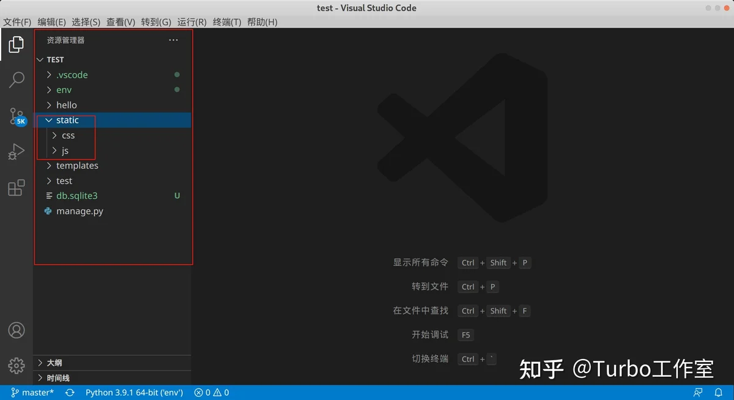Open the 转到(G) menu
734x400 pixels.
coord(156,22)
